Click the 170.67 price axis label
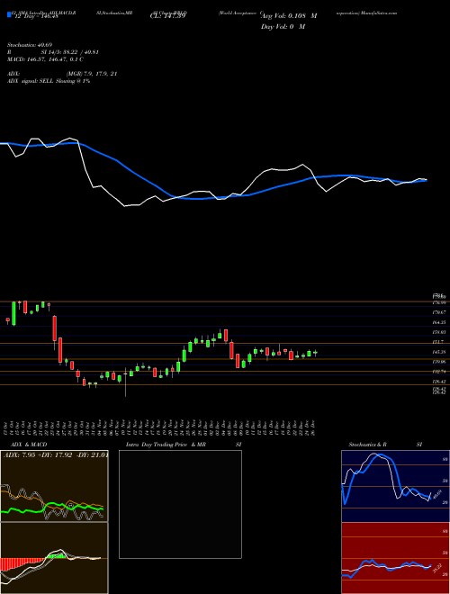450x594 pixels. (439, 312)
